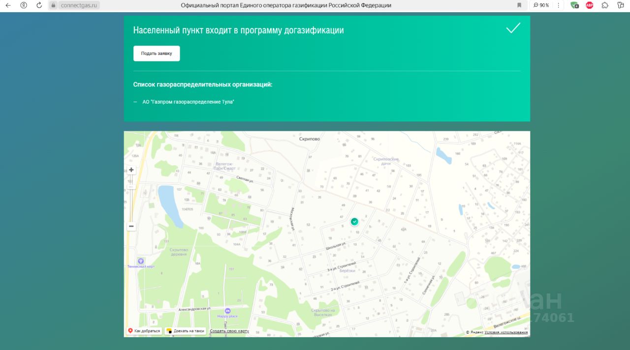Open the green shield protection extension
The width and height of the screenshot is (630, 350).
(x=574, y=5)
